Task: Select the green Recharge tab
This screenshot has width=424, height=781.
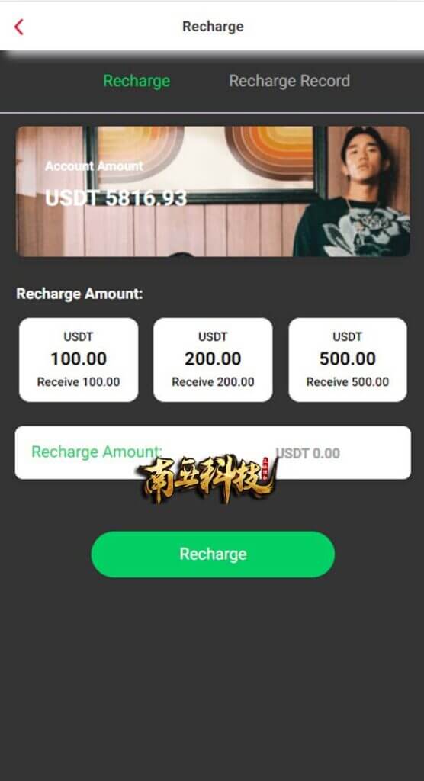Action: tap(137, 81)
